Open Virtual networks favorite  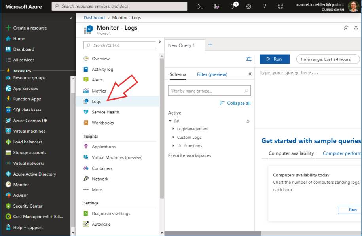[x=25, y=163]
